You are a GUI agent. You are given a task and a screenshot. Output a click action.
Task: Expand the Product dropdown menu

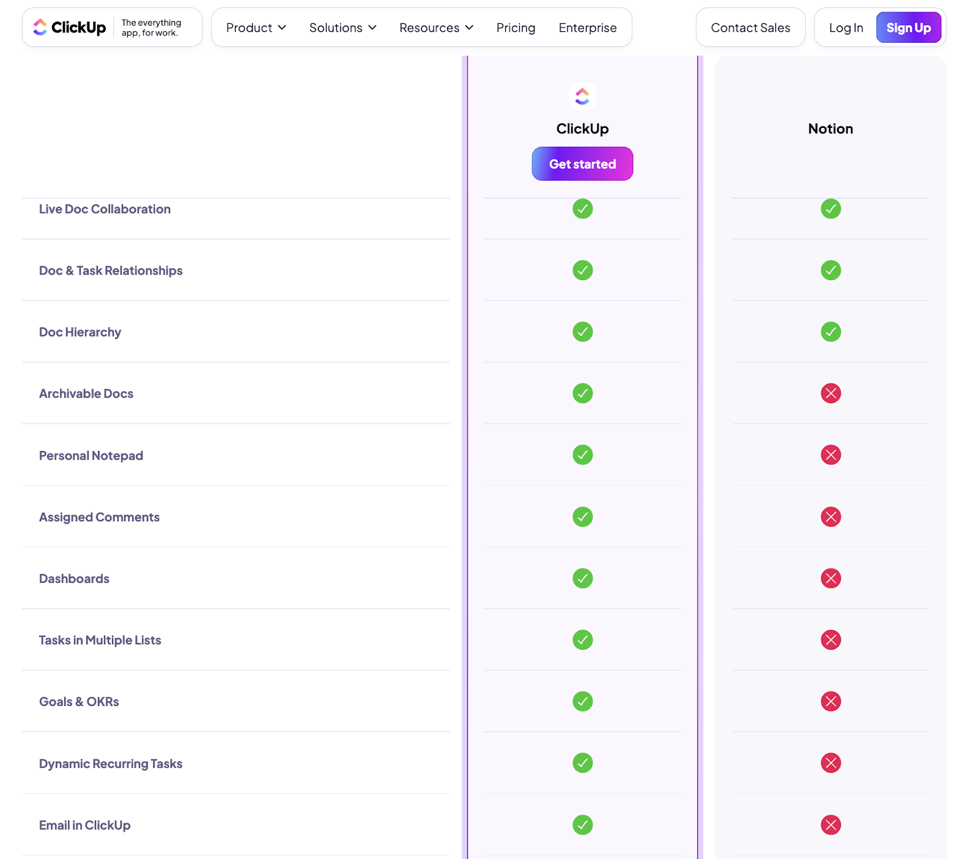click(256, 28)
